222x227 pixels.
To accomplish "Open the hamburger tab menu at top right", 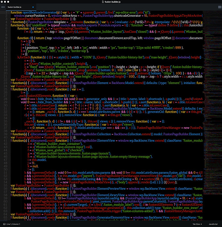I will pos(220,7).
